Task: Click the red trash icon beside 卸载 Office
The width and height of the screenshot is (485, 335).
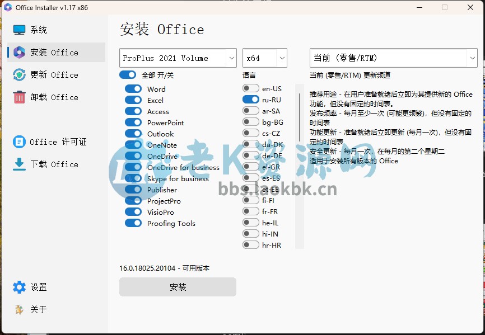Action: tap(19, 97)
